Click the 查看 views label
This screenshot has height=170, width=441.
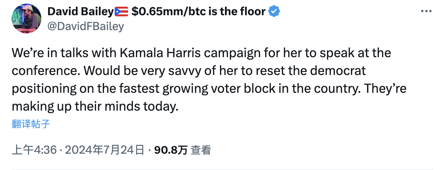(x=201, y=150)
